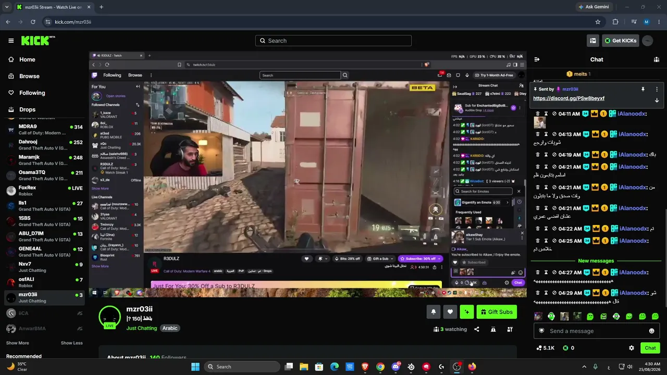Open the Windows Start menu
Viewport: 667px width, 375px height.
pos(195,367)
